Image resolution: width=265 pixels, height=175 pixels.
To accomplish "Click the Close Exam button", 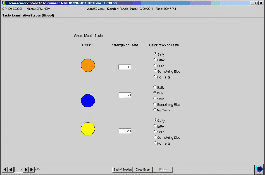I will click(x=143, y=170).
